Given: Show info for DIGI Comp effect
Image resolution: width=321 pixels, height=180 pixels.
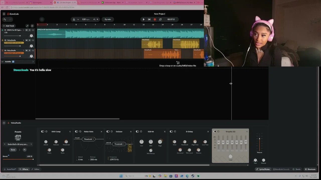Looking at the screenshot, I should coord(46,131).
